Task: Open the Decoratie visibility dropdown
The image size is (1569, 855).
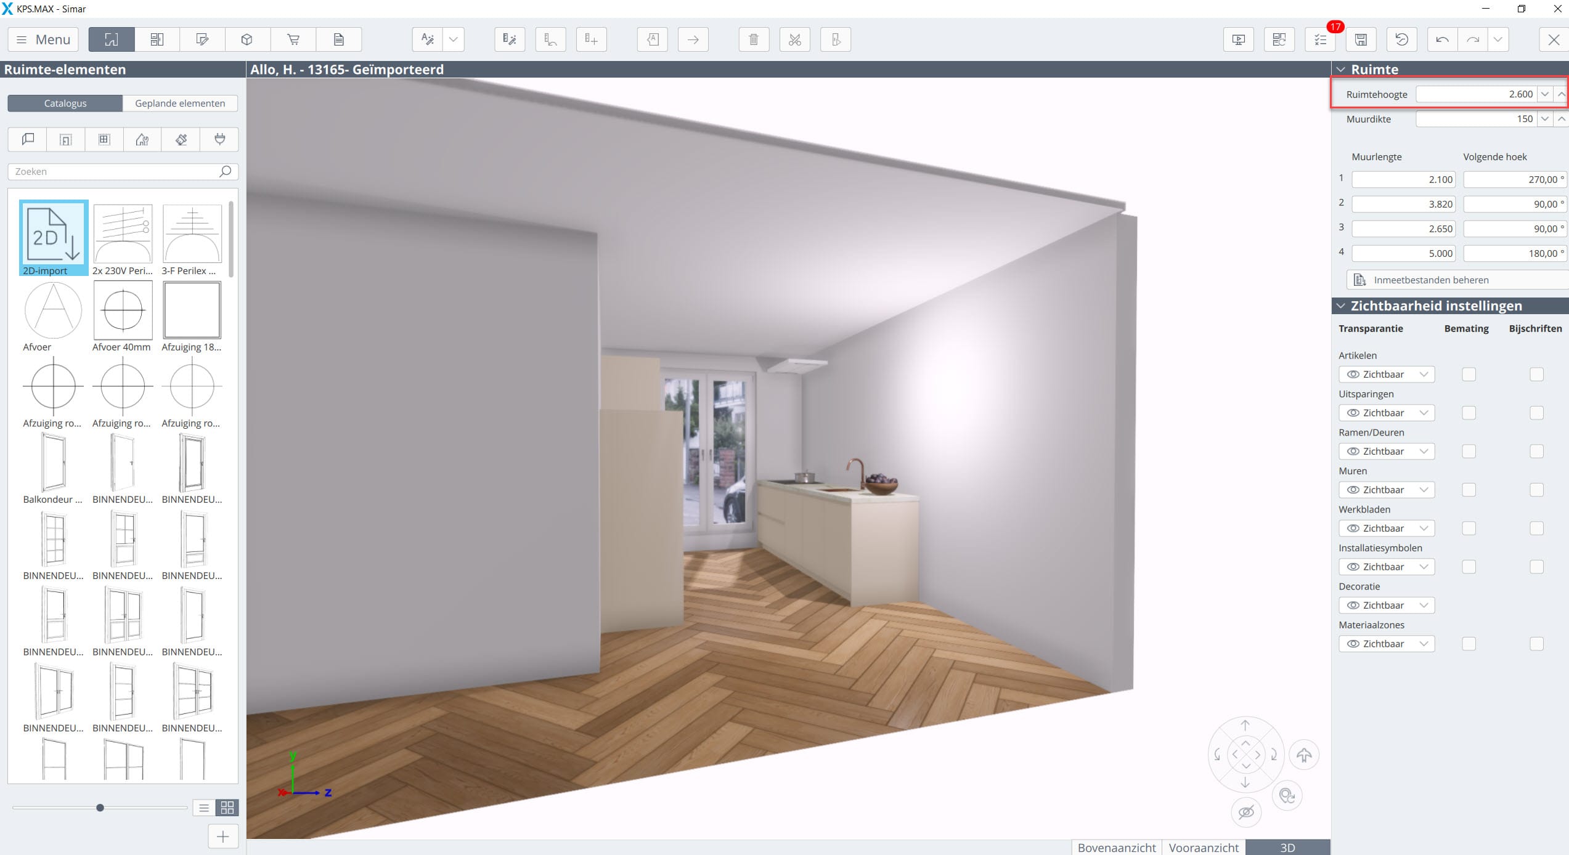Action: coord(1387,606)
